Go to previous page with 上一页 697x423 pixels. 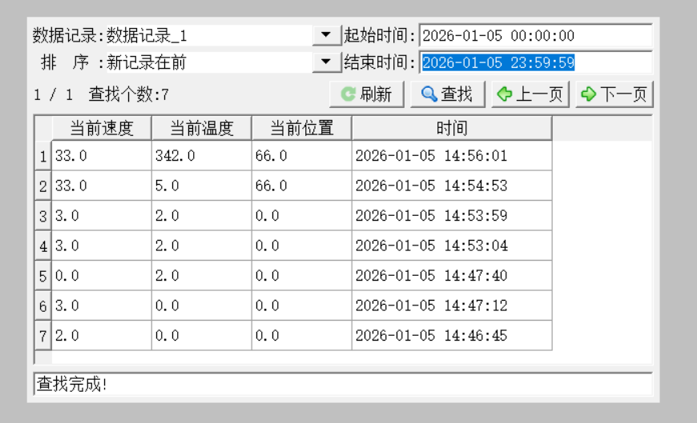pyautogui.click(x=530, y=94)
